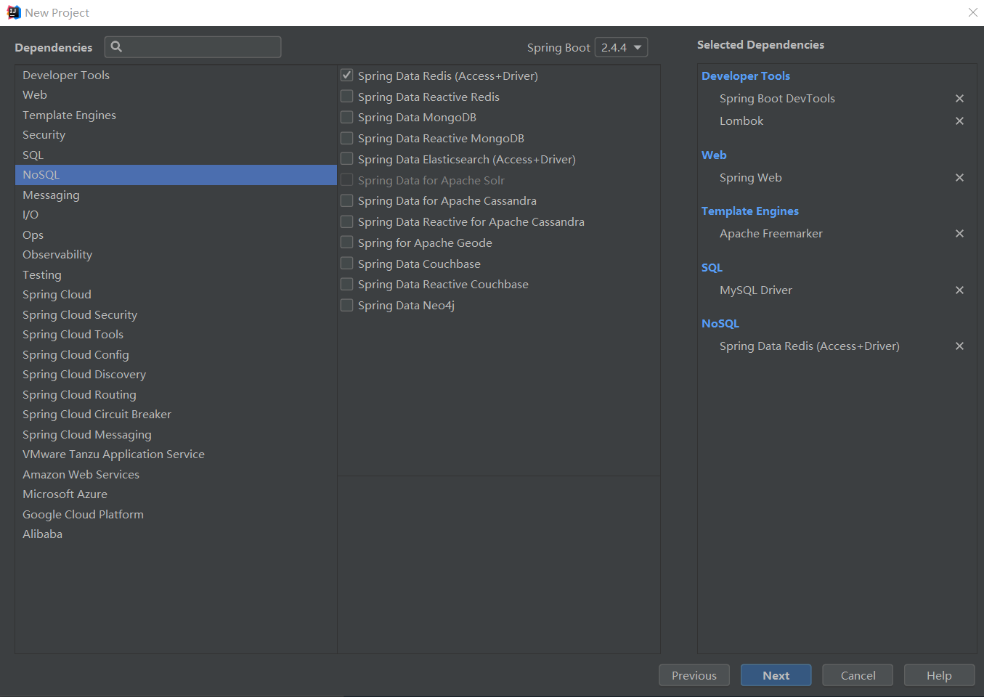Tick Spring Data Elasticsearch (Access+Driver)
The height and width of the screenshot is (697, 984).
[x=347, y=159]
